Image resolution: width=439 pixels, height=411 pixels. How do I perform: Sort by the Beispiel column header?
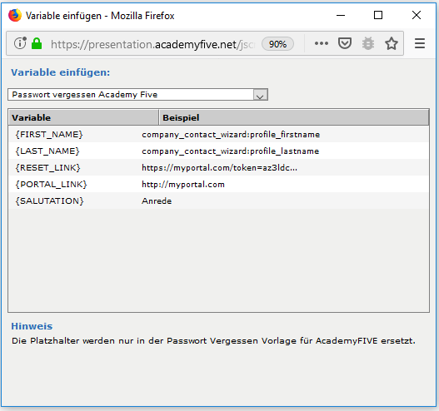coord(294,117)
